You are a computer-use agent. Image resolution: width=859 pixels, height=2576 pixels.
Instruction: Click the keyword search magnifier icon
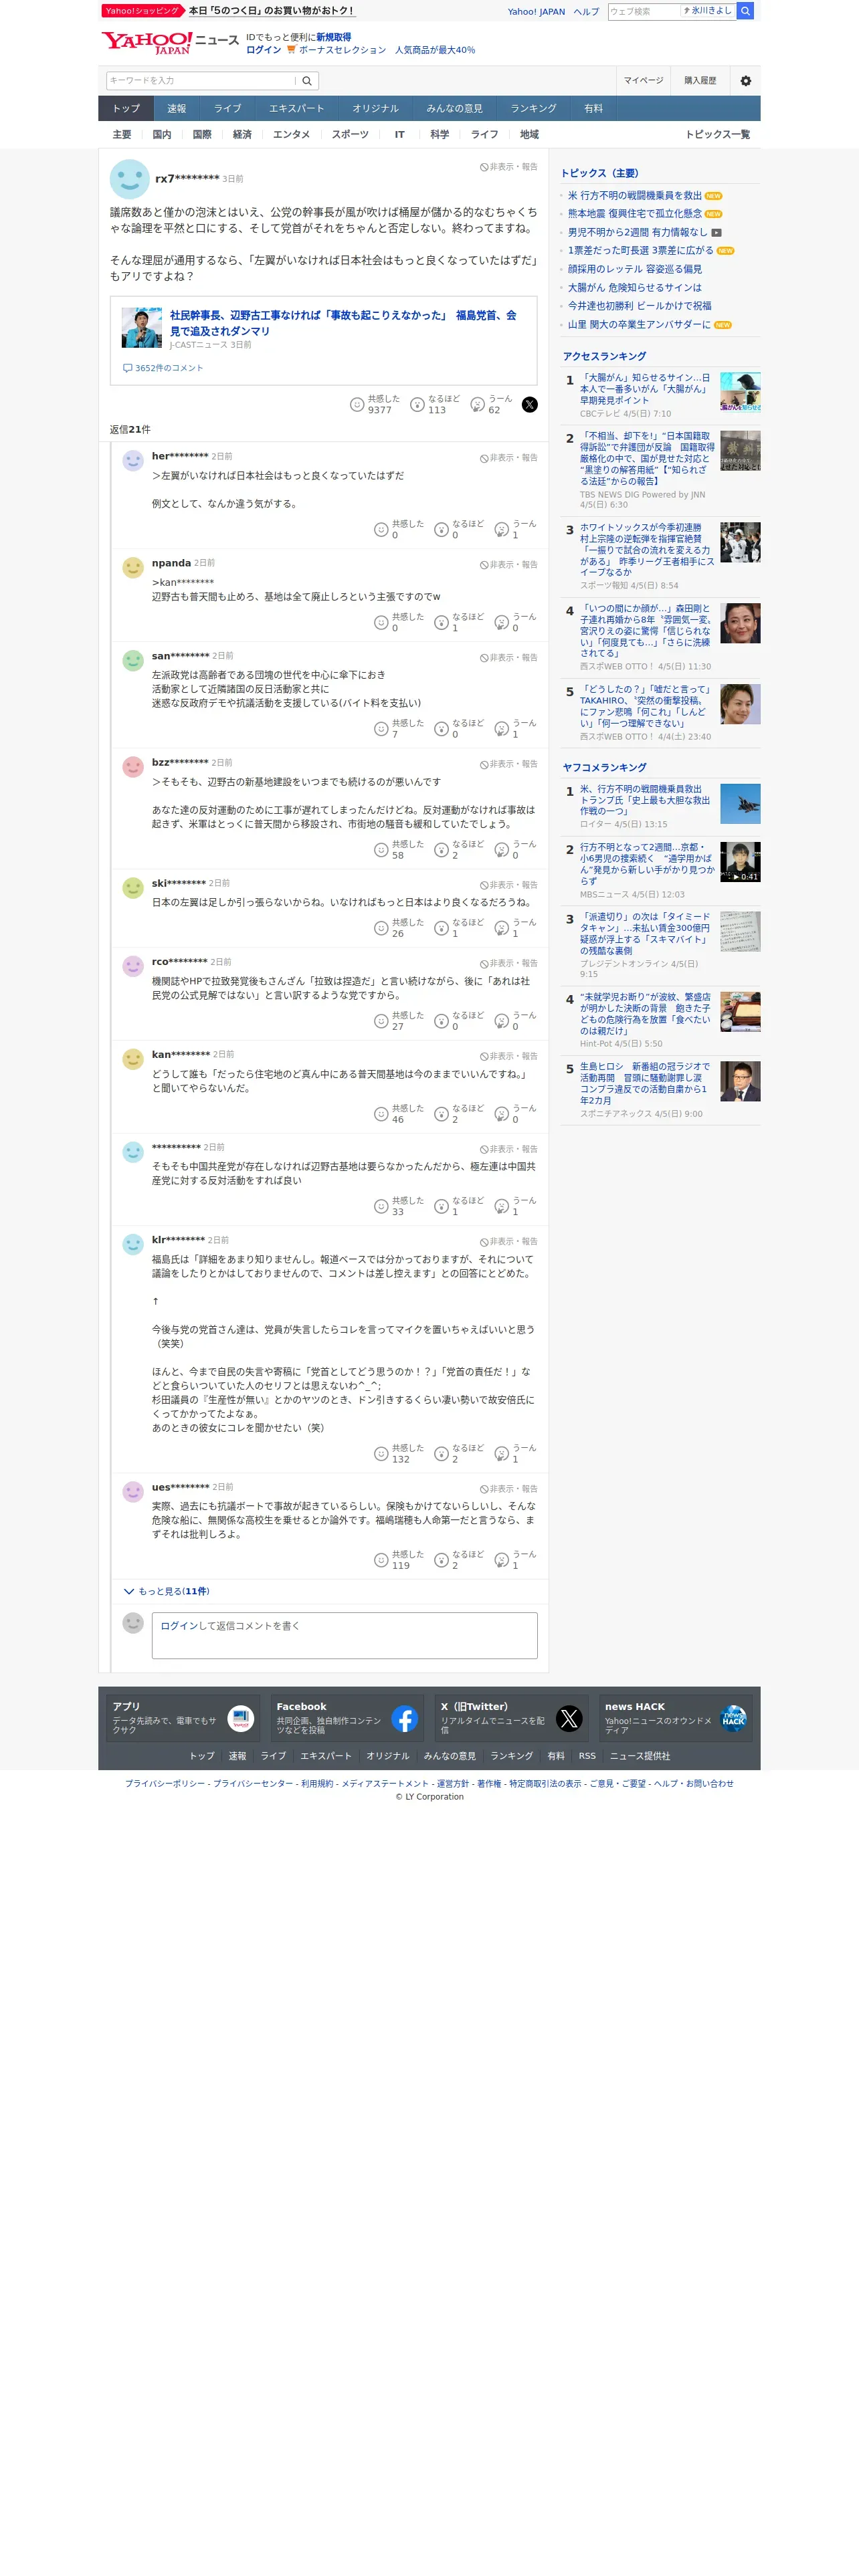[x=307, y=81]
